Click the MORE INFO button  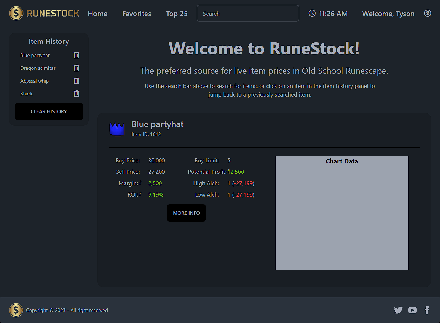pos(186,213)
